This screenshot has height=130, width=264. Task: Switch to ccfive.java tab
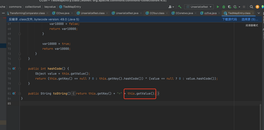point(210,13)
